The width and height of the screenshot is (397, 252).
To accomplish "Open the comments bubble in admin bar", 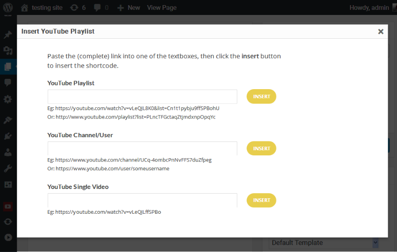I will (101, 7).
